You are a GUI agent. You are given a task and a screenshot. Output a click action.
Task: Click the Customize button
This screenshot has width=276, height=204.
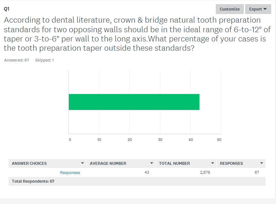click(229, 9)
